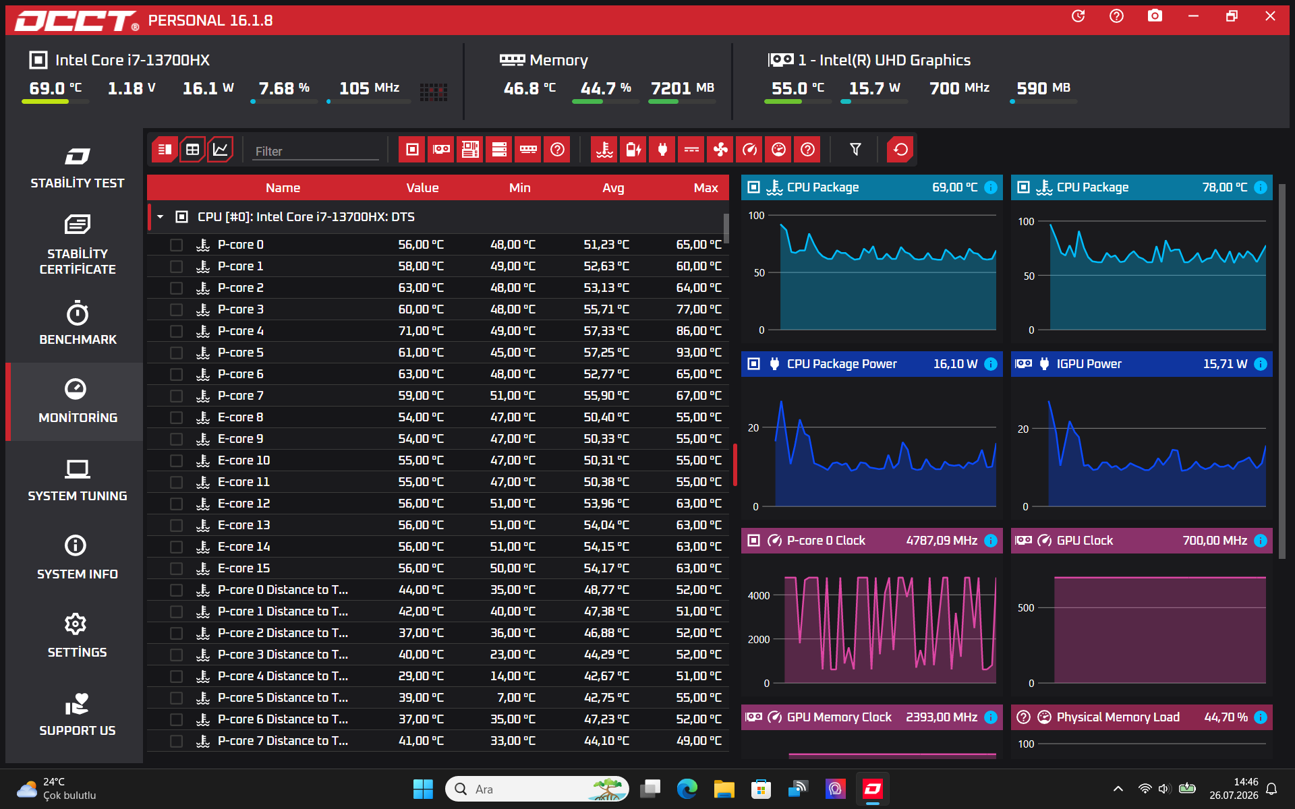Select the P-core 5 row name
Screen dimensions: 1295x809
tap(240, 353)
